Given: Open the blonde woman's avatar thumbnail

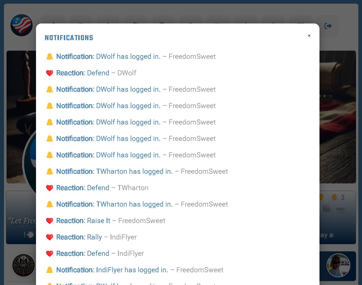Looking at the screenshot, I should pyautogui.click(x=338, y=265).
